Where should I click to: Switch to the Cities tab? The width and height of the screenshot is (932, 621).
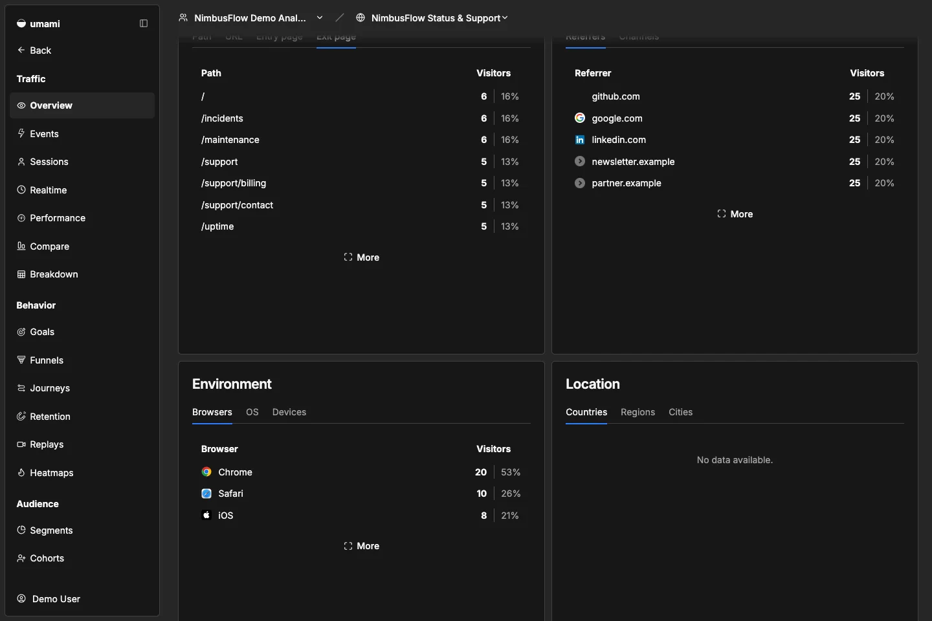[680, 412]
